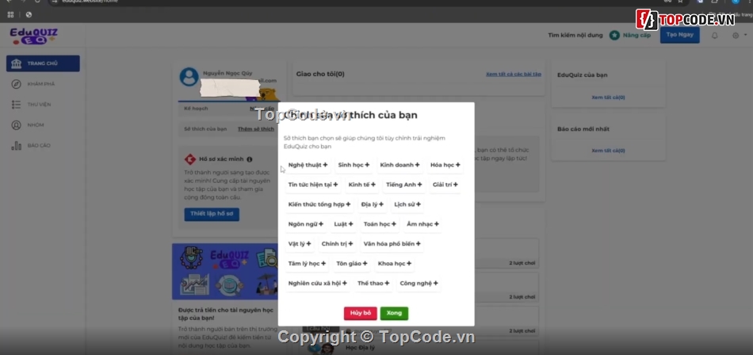Add the Sinh học interest chip
The width and height of the screenshot is (753, 355).
point(354,166)
